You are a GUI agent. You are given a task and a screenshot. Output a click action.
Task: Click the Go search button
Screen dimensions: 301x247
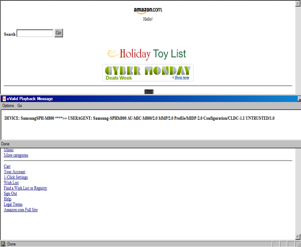pyautogui.click(x=59, y=33)
